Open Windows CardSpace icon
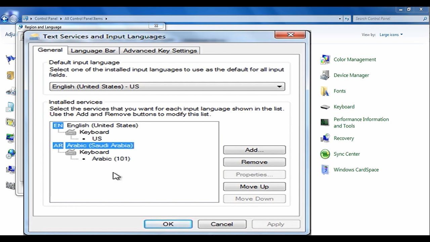The image size is (430, 242). coord(325,170)
